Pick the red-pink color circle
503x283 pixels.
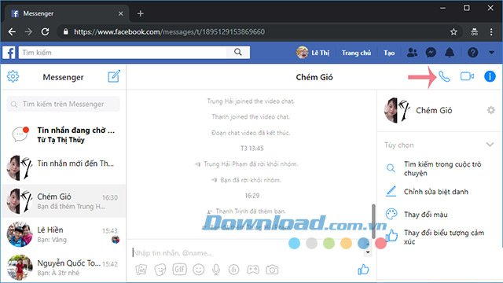[x=380, y=243]
